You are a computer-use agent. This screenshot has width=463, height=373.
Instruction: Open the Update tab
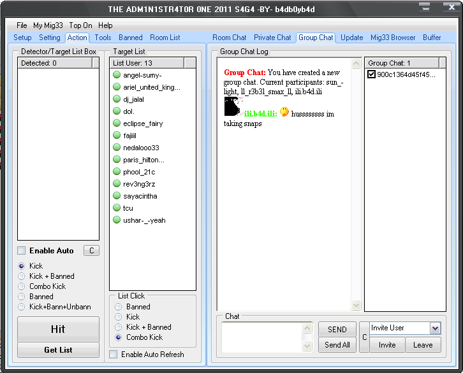pyautogui.click(x=351, y=38)
